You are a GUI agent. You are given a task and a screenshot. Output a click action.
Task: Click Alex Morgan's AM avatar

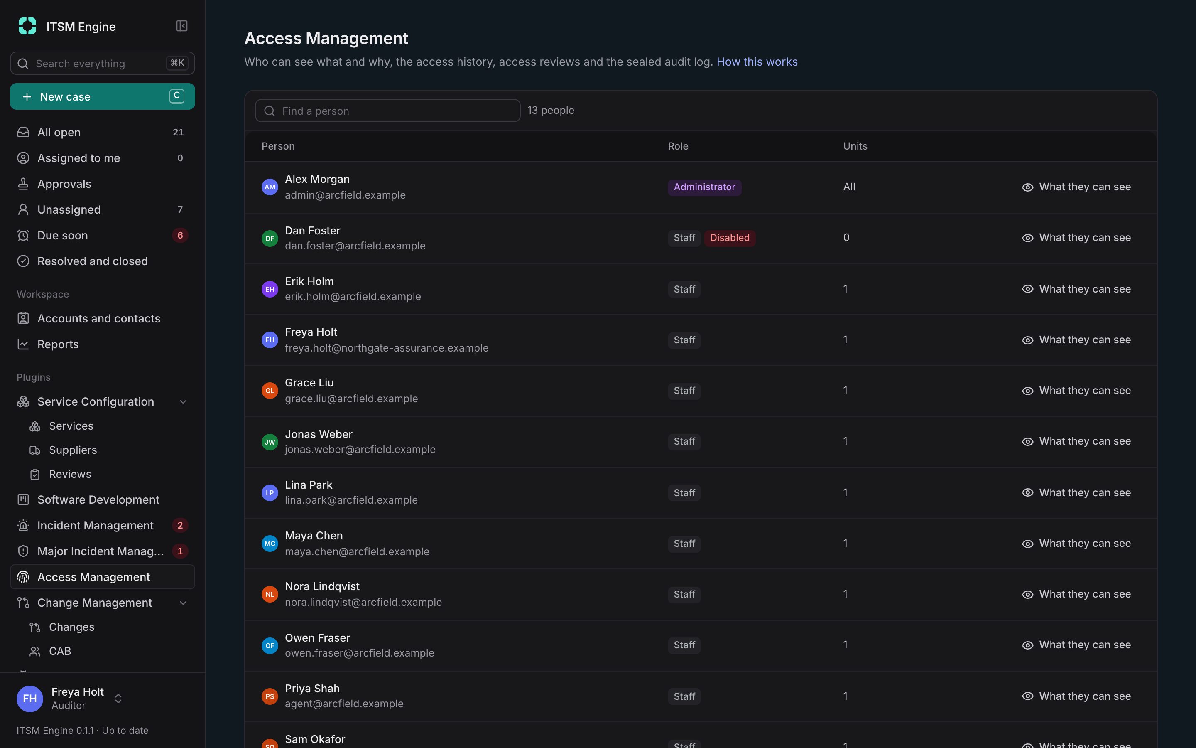pos(270,187)
